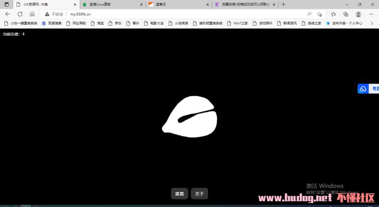Click the browser back arrow

click(7, 14)
